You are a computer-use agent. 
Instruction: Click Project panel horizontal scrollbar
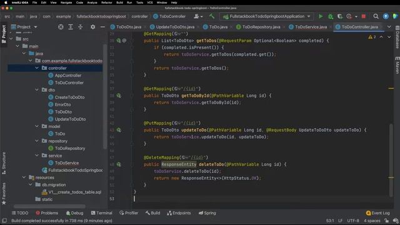(50, 206)
